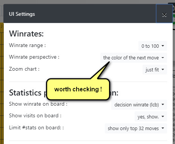The image size is (175, 144).
Task: Click the 'Statistics' section heading
Action: coord(25,93)
